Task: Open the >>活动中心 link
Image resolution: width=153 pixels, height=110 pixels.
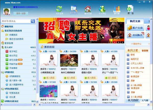Action: (136, 44)
